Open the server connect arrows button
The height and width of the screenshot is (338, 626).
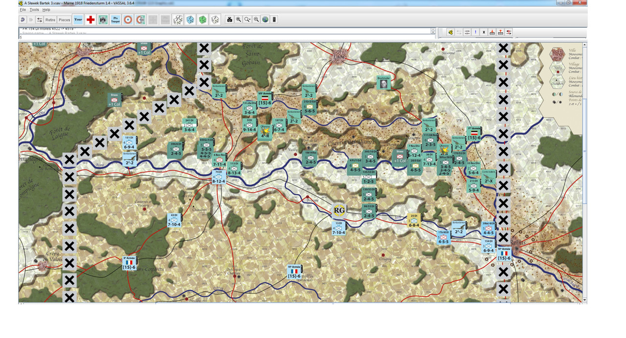tap(40, 20)
